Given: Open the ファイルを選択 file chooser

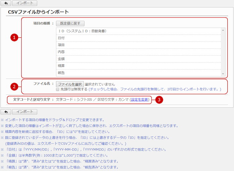Looking at the screenshot, I should 70,84.
